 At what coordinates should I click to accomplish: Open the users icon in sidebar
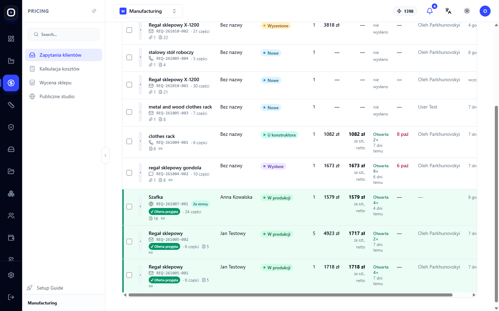coord(11,216)
